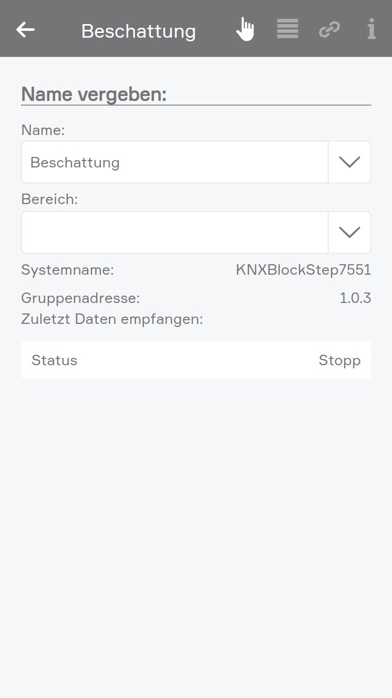Open the hand pointer manual control tab

pos(245,29)
